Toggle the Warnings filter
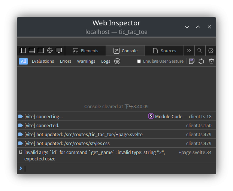This screenshot has height=191, width=233. [x=86, y=61]
